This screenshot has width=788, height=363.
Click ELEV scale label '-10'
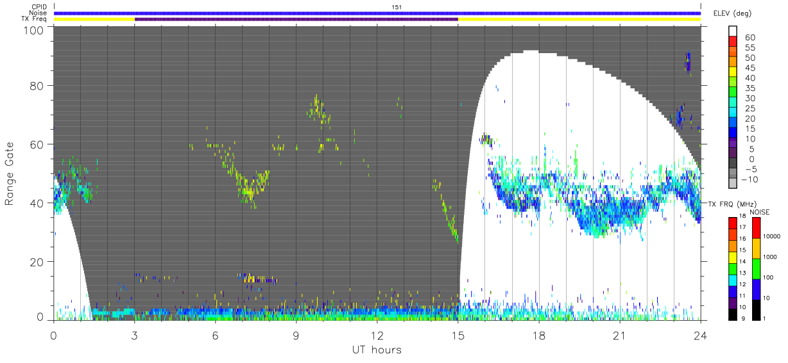tap(751, 179)
